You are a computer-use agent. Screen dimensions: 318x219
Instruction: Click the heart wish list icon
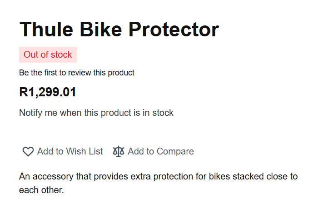click(28, 152)
